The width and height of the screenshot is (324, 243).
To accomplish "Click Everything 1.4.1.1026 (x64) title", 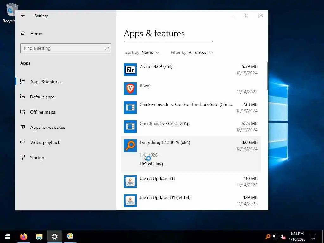I will [165, 143].
